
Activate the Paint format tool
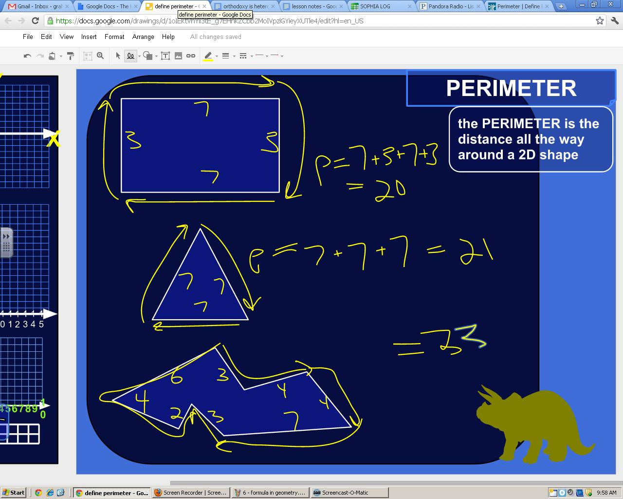(70, 56)
